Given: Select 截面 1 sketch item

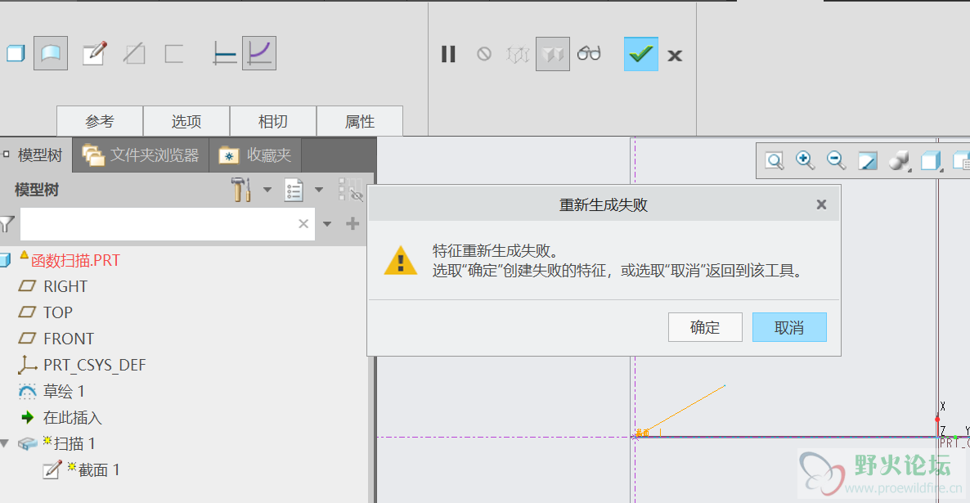Looking at the screenshot, I should [x=98, y=470].
